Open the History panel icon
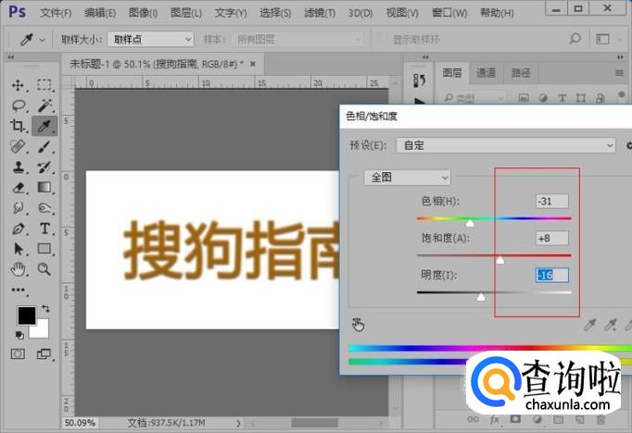Viewport: 632px width, 433px height. tap(419, 80)
